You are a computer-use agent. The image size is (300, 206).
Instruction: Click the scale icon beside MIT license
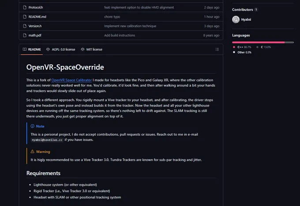click(x=82, y=50)
